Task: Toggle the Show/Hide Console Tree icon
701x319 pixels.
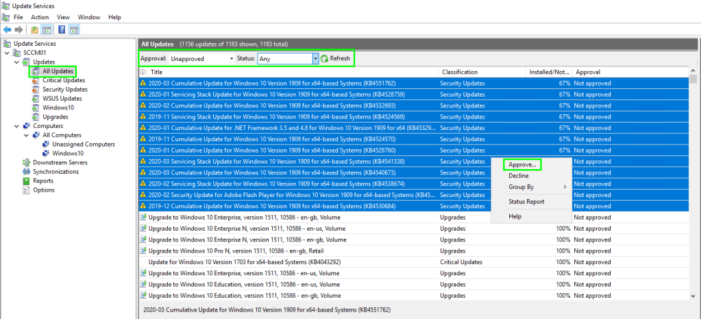Action: [47, 29]
